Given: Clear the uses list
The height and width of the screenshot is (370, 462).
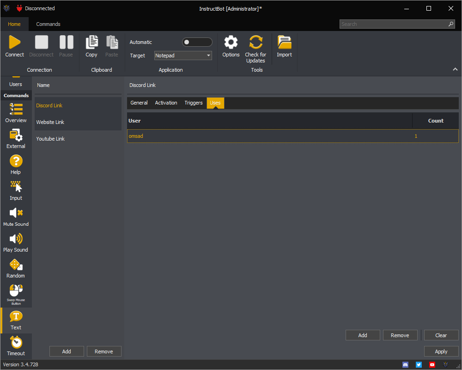Looking at the screenshot, I should (x=441, y=335).
